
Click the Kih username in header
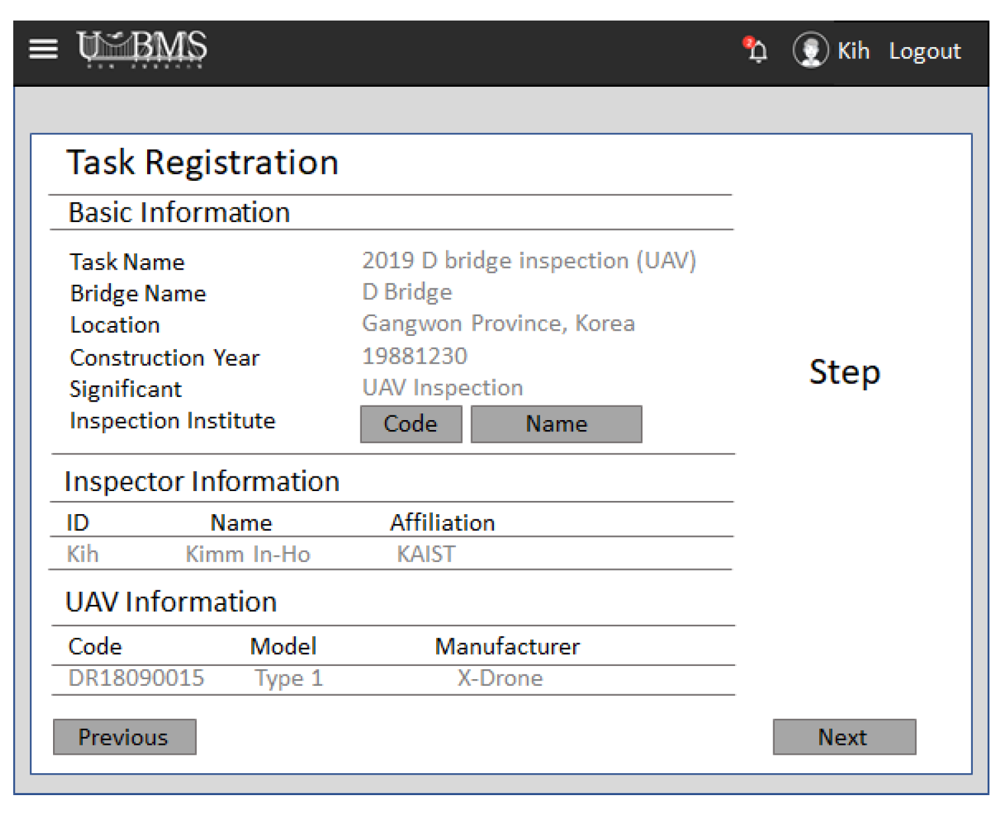point(853,51)
